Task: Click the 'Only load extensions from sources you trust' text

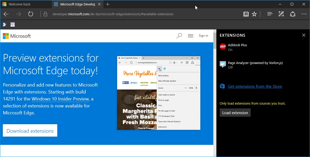Action: [x=252, y=103]
